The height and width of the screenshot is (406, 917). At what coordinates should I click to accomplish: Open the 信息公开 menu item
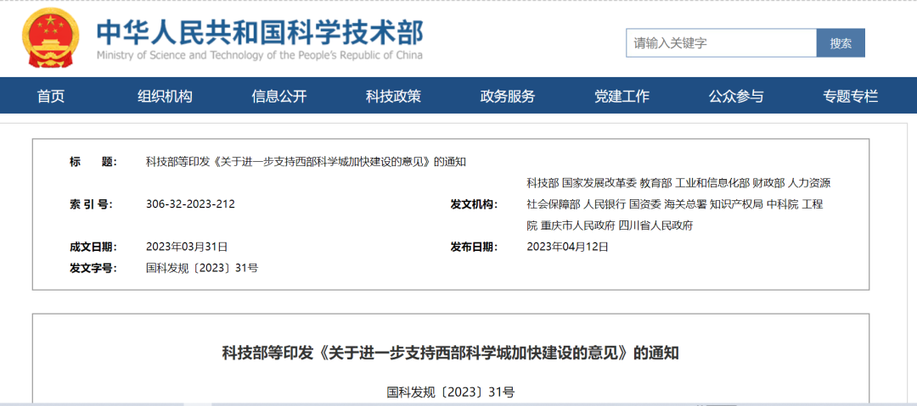[x=279, y=97]
